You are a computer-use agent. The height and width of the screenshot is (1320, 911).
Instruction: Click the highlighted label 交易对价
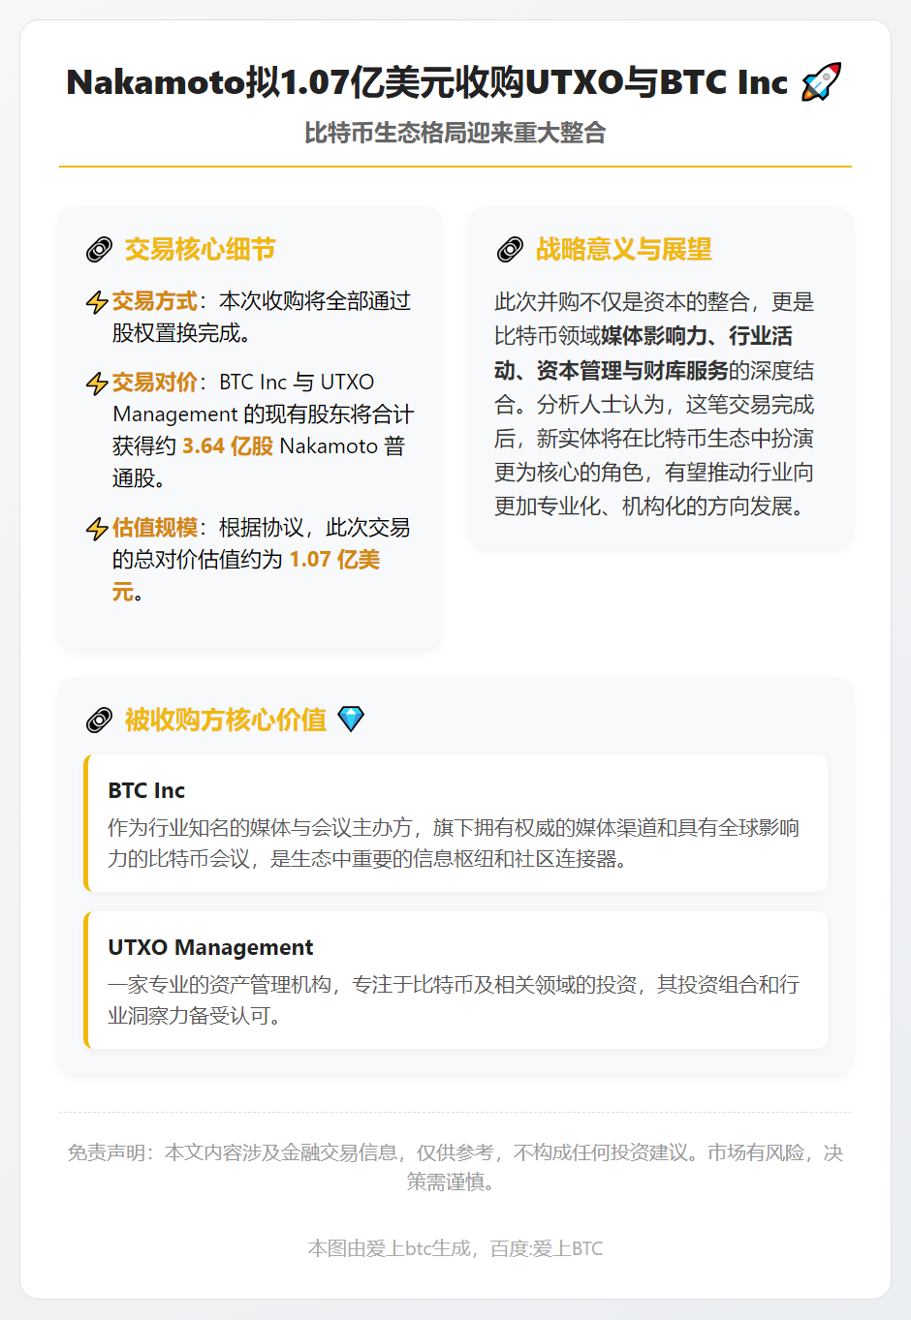pos(155,383)
